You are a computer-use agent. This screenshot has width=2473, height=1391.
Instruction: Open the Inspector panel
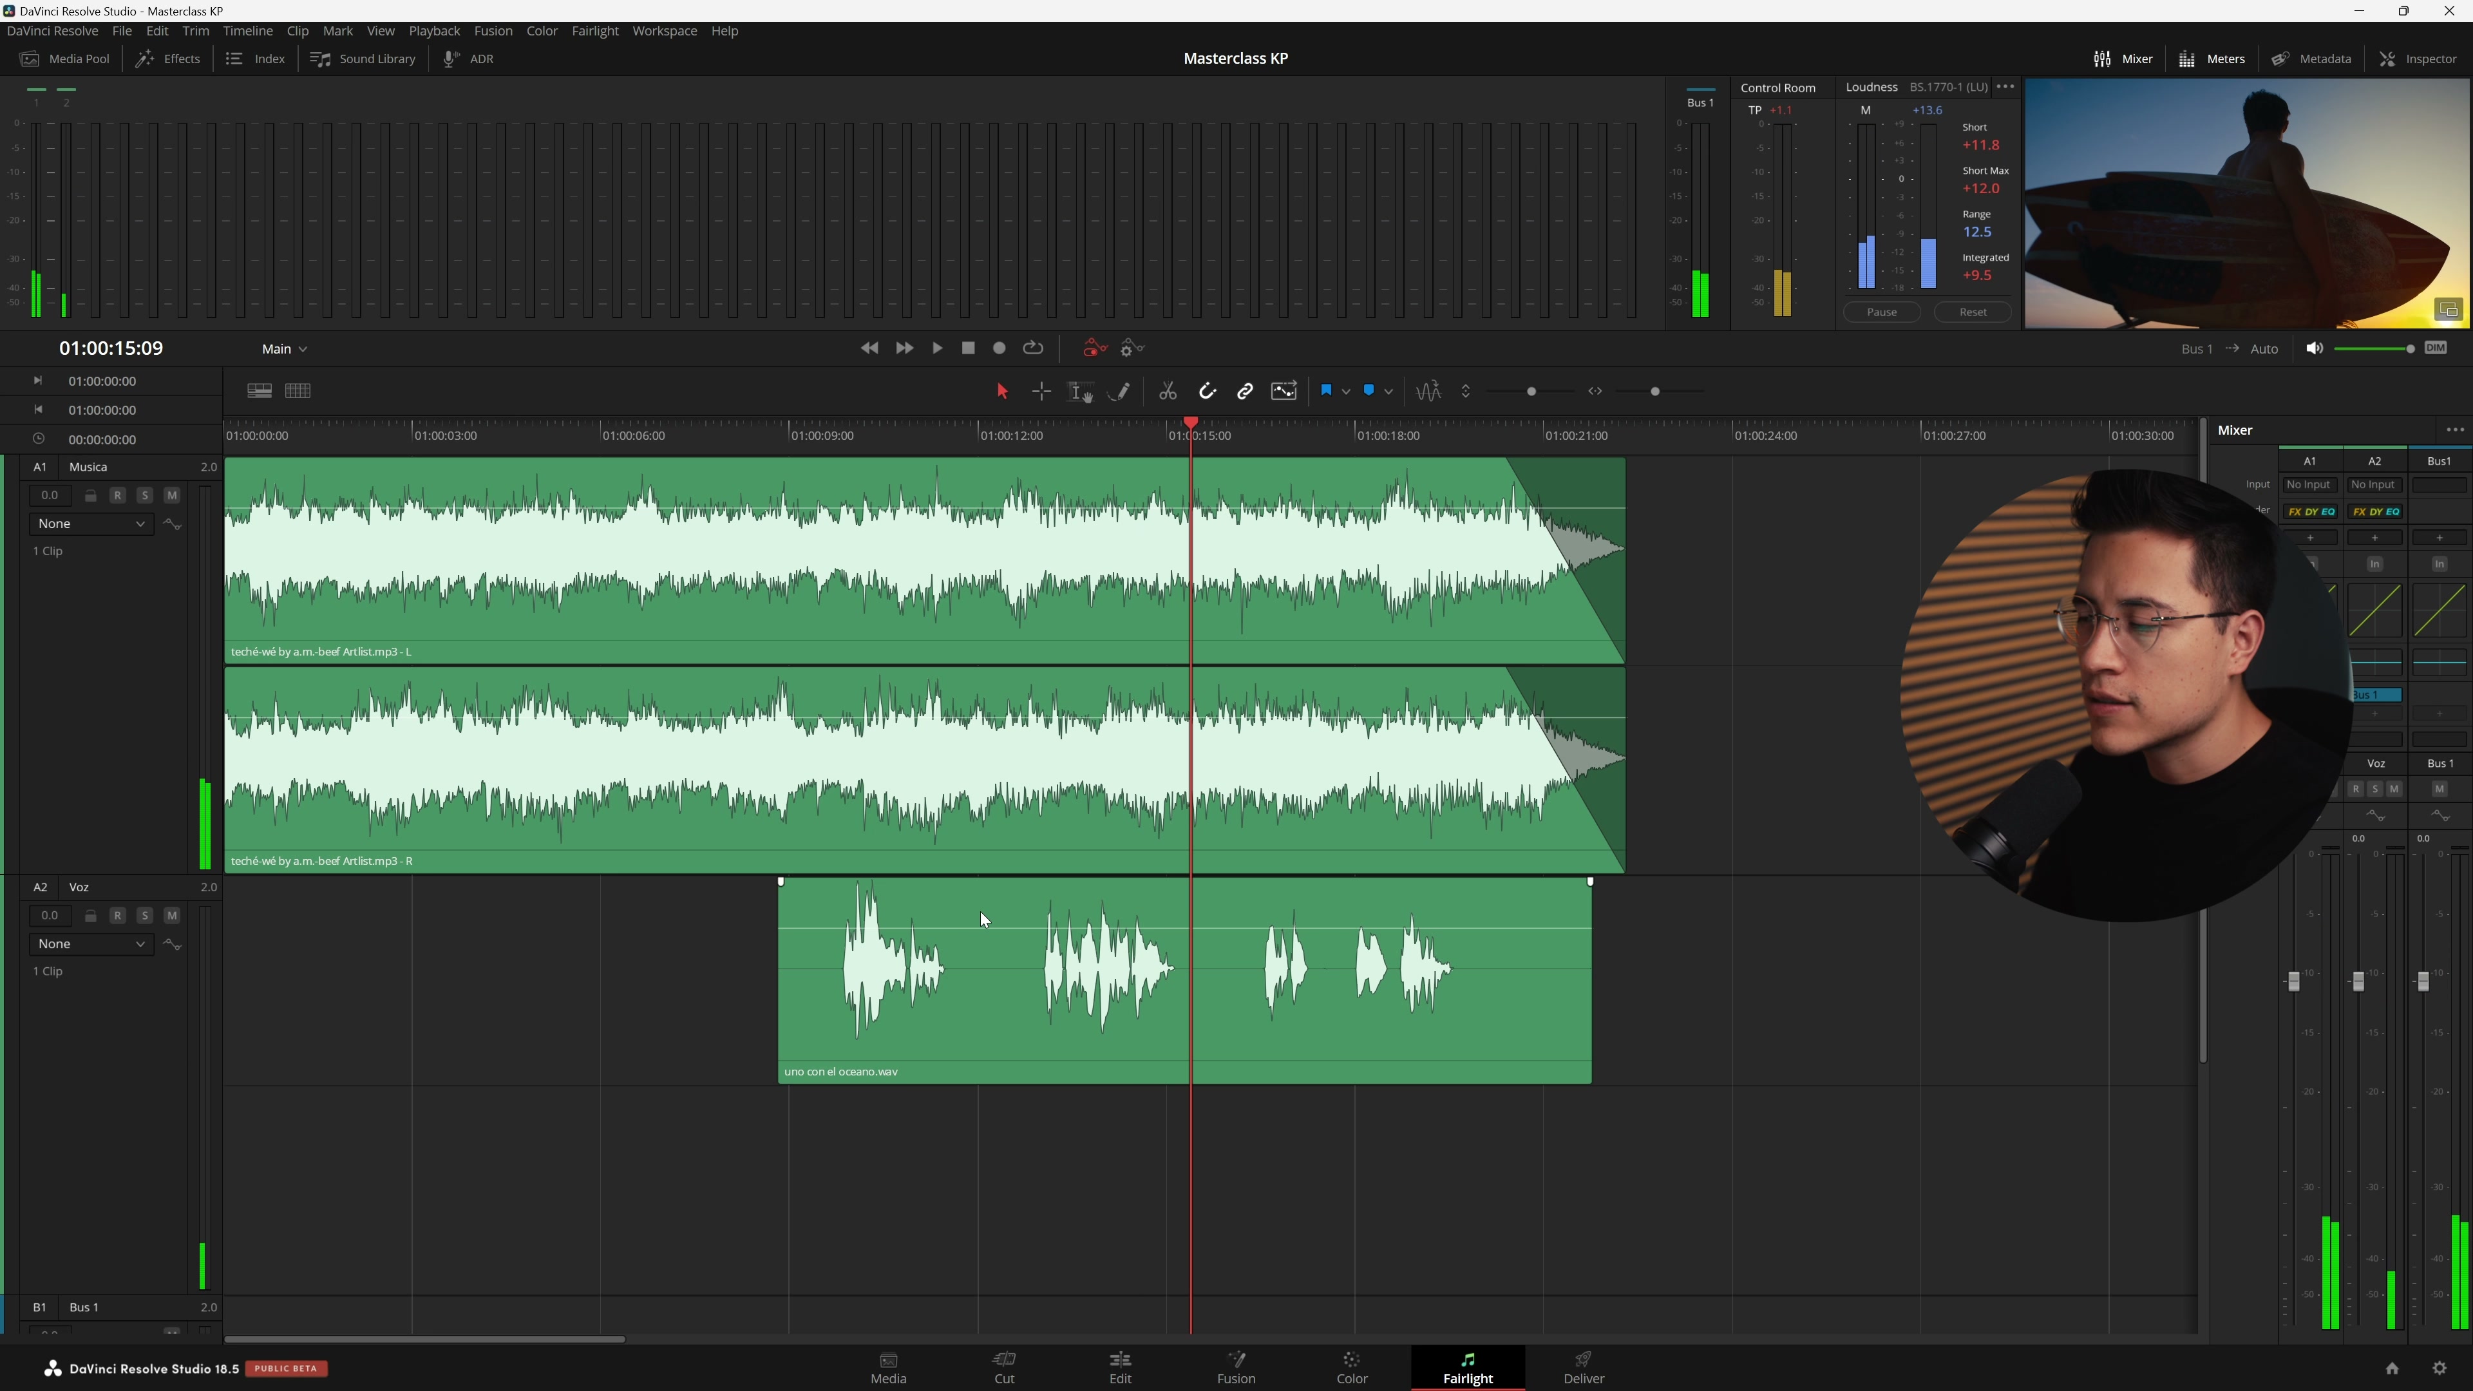(x=2418, y=59)
